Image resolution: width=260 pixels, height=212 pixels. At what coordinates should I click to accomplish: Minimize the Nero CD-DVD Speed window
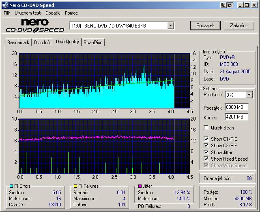pyautogui.click(x=240, y=5)
